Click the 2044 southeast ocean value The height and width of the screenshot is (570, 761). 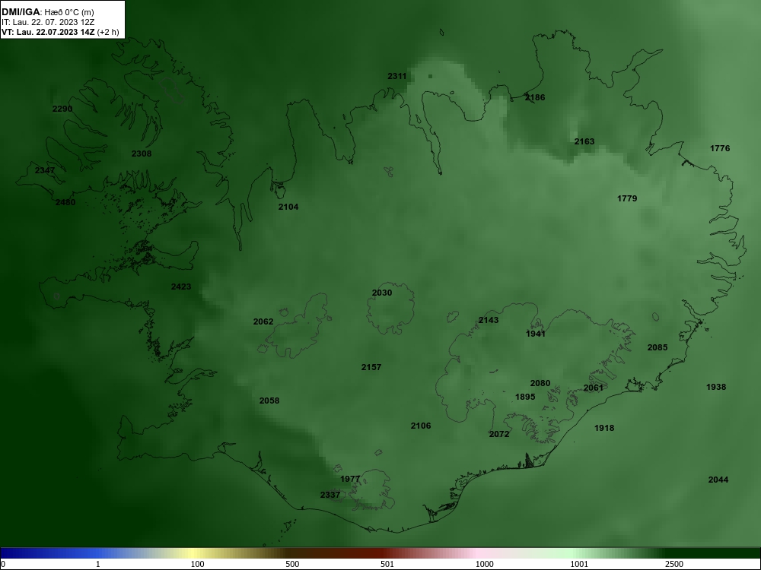coord(718,480)
